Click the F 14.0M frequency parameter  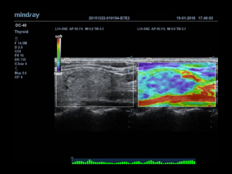pyautogui.click(x=20, y=43)
